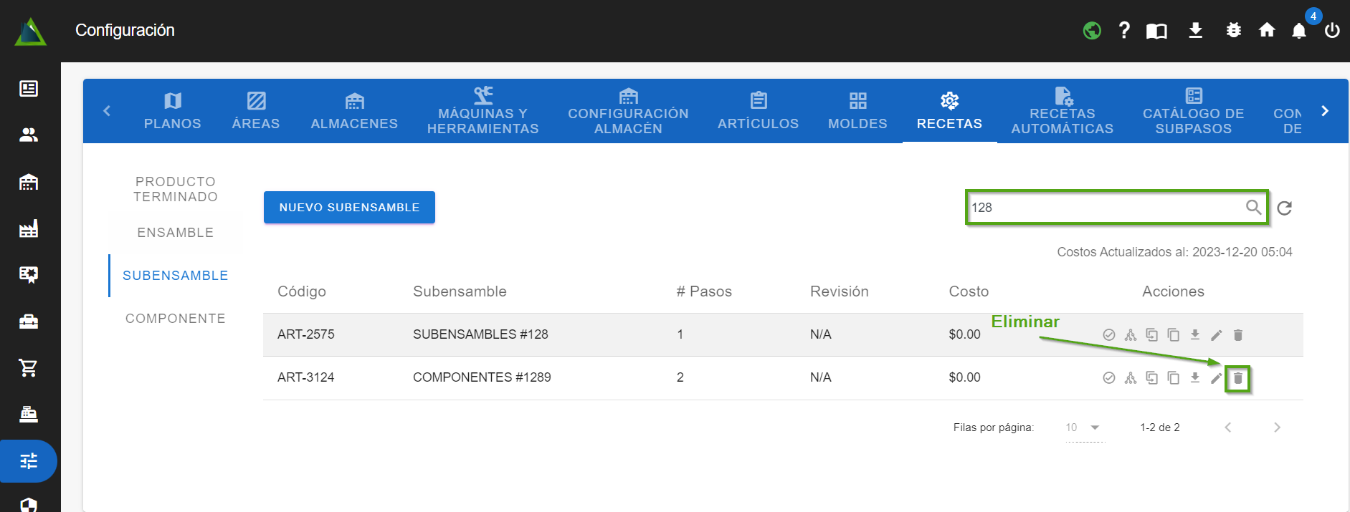Edit SUBENSAMBLES #128 with the pencil icon
1350x512 pixels.
click(x=1216, y=335)
